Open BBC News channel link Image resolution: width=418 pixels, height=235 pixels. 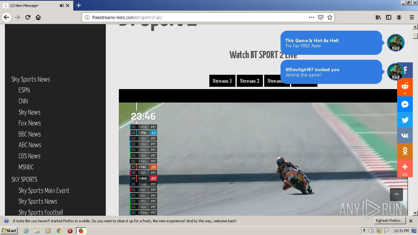click(x=30, y=134)
